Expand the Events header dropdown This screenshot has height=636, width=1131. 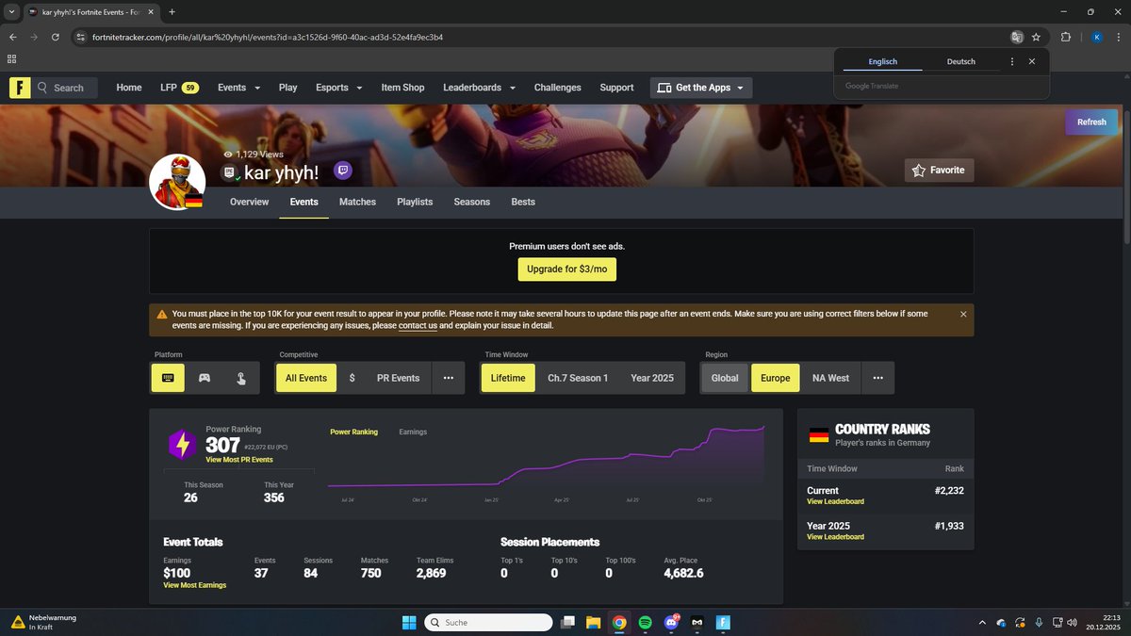pyautogui.click(x=238, y=88)
